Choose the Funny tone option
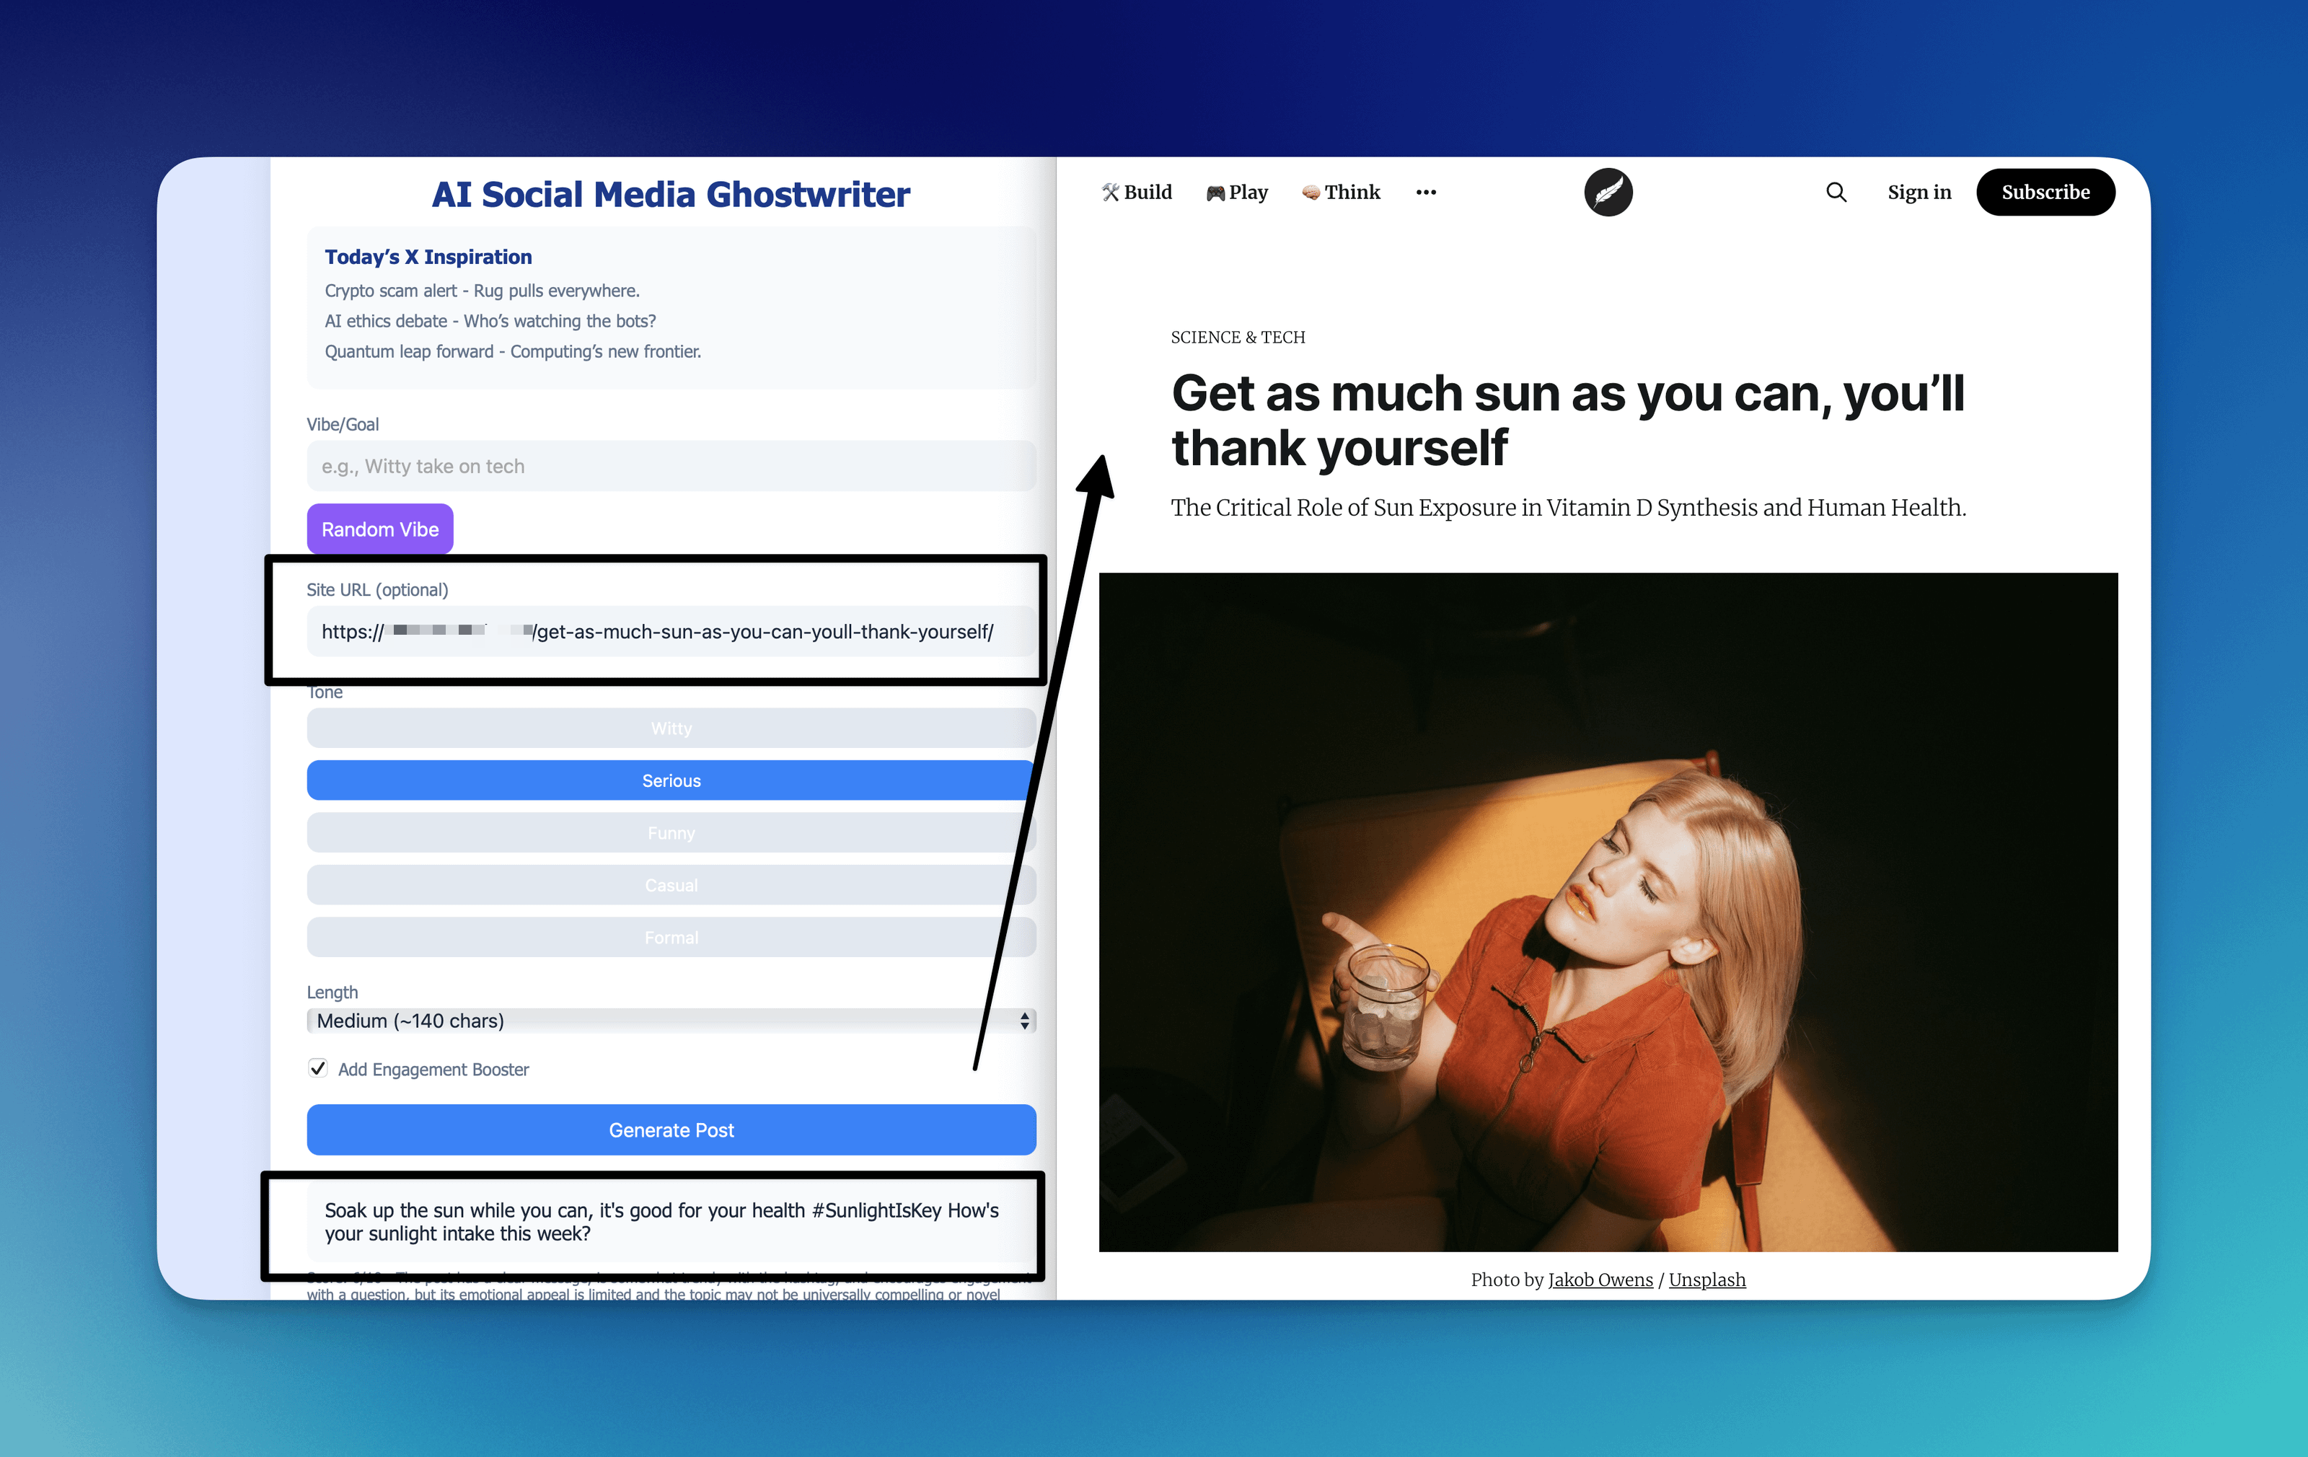Image resolution: width=2308 pixels, height=1457 pixels. 671,833
